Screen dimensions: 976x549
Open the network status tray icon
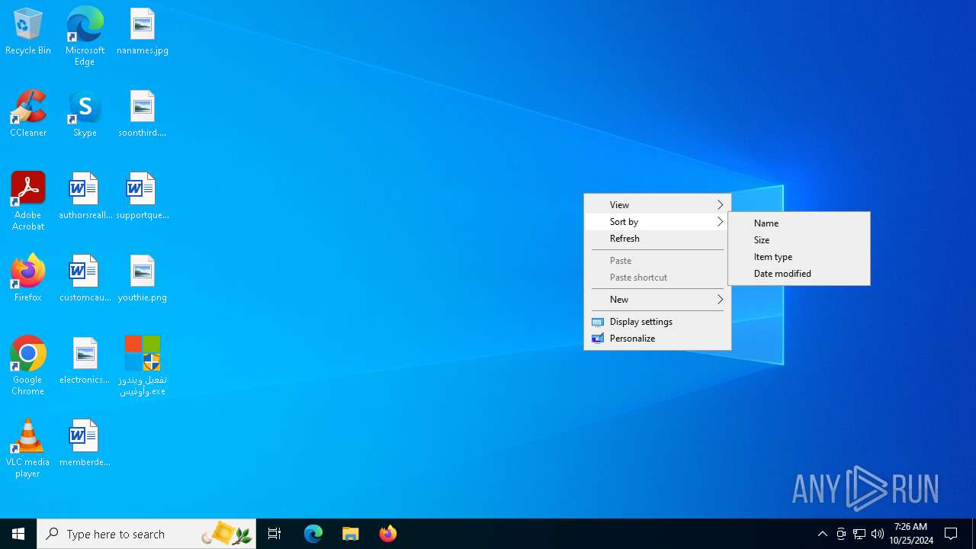[x=859, y=534]
